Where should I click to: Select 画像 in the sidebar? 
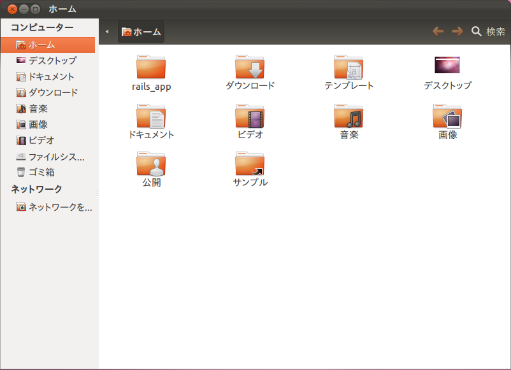[48, 124]
